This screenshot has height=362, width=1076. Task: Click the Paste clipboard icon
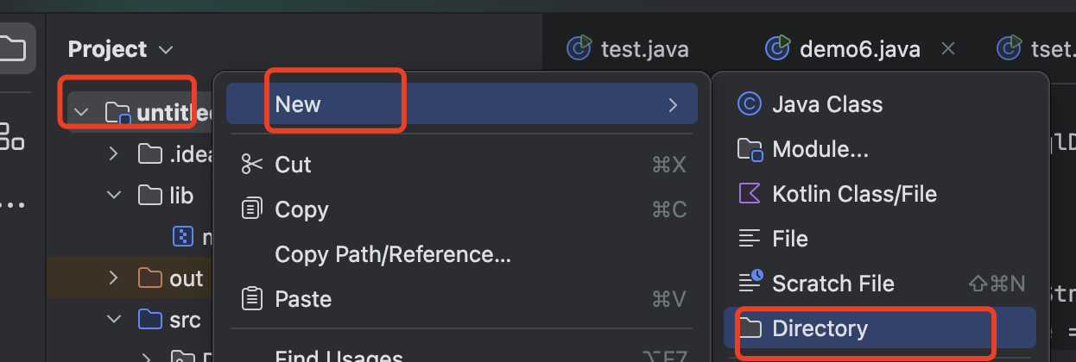click(252, 299)
